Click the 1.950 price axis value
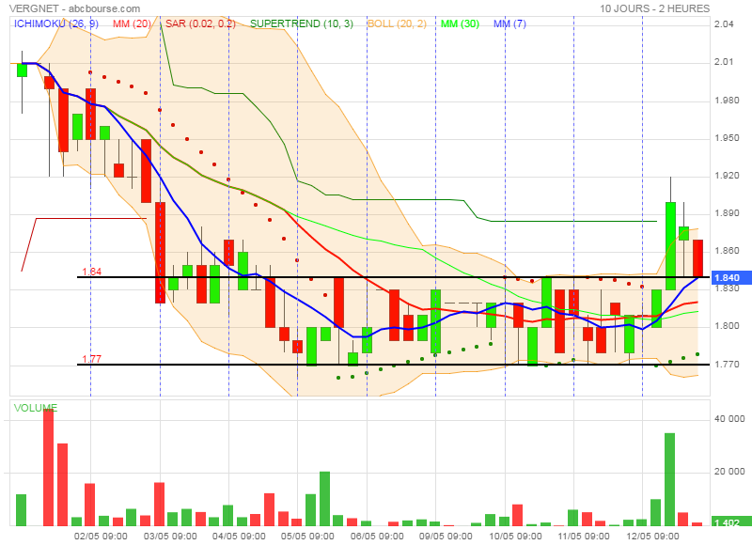 pyautogui.click(x=727, y=138)
